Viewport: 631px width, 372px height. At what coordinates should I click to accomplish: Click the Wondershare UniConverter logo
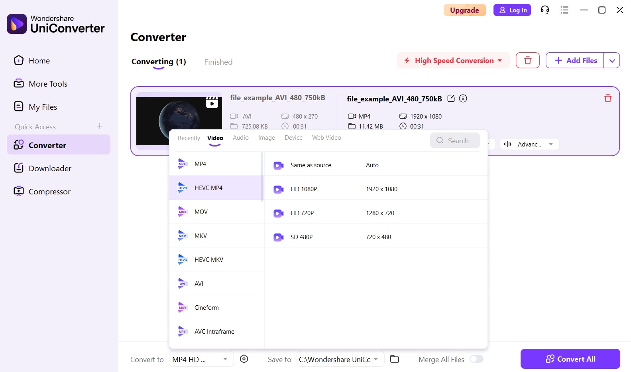(x=56, y=24)
